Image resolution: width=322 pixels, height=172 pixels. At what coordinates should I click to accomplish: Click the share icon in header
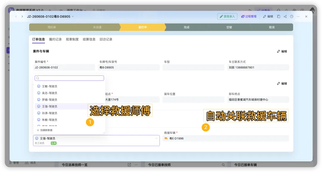285,16
